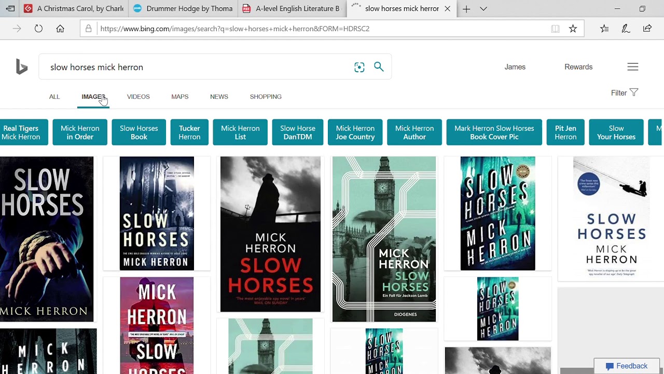This screenshot has width=664, height=374.
Task: Open the ALL search category
Action: 54,97
